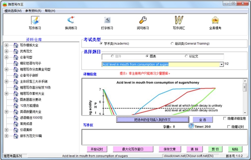This screenshot has width=251, height=160.
Task: Click the 把选中的佳句插入我的作文 button
Action: coord(152,120)
